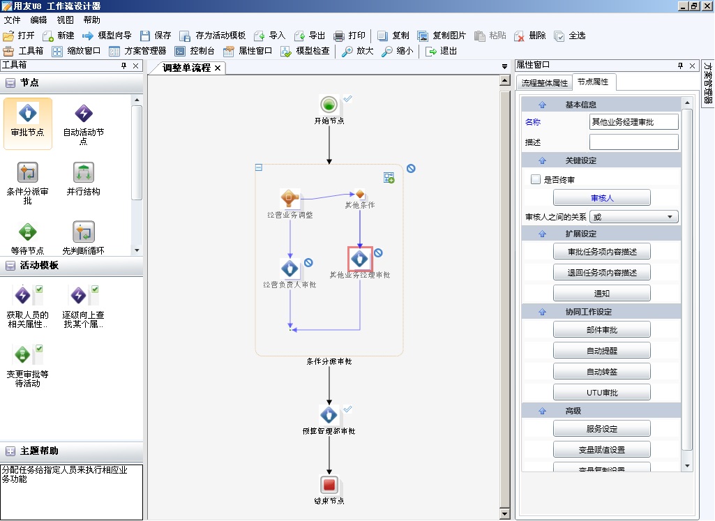This screenshot has width=715, height=521.
Task: Click the 退回任务项内容描述 button
Action: click(602, 273)
